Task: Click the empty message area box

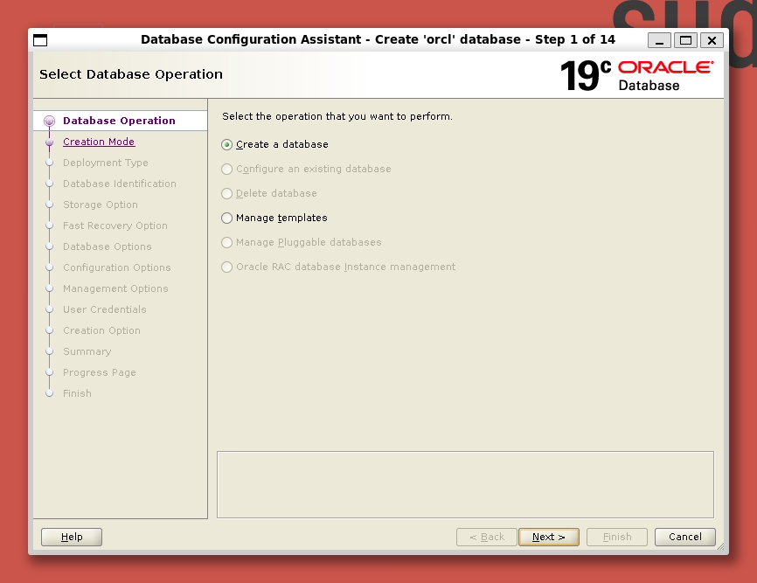Action: (465, 484)
